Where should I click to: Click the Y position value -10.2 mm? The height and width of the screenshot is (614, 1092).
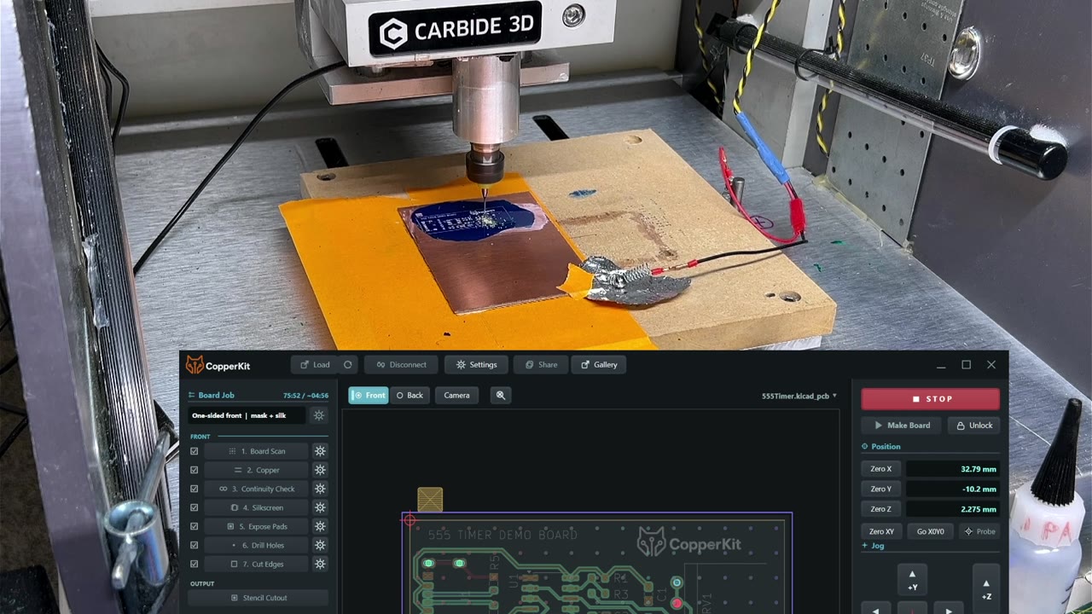point(953,489)
